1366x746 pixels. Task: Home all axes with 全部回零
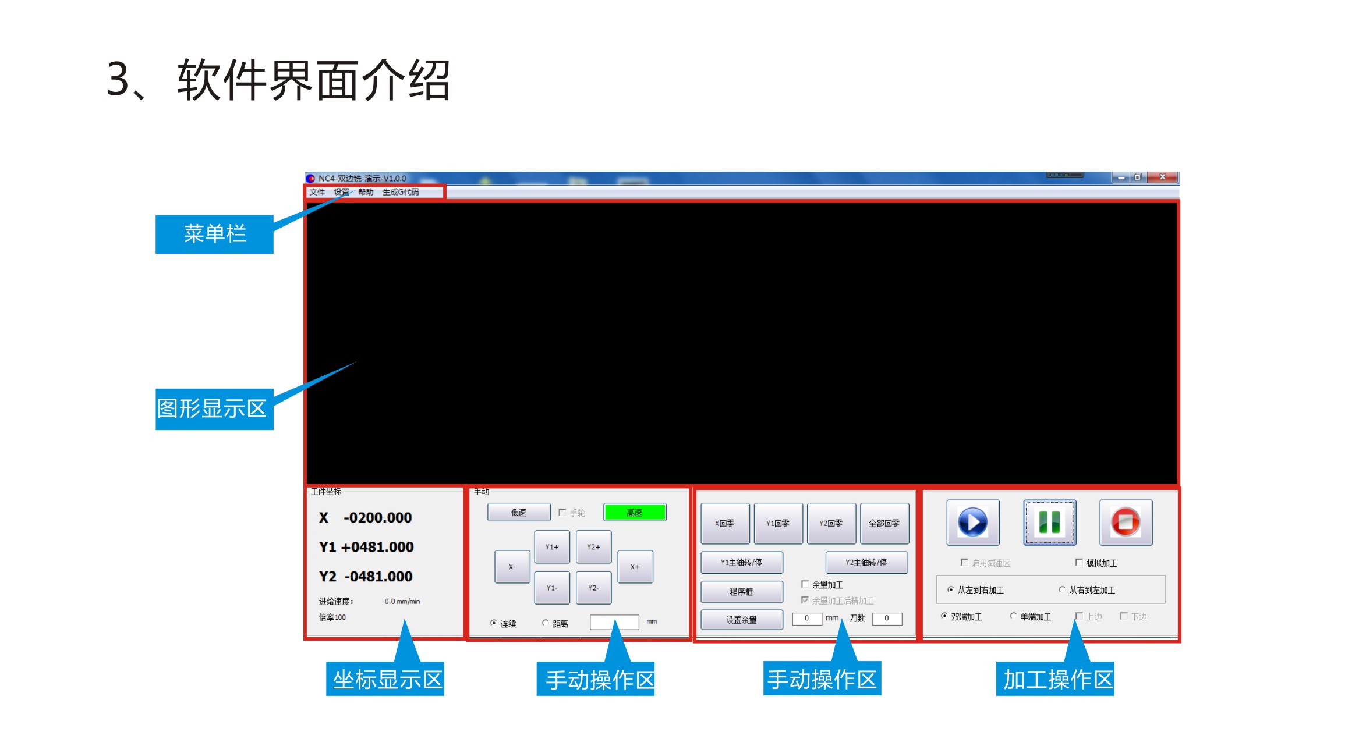pyautogui.click(x=884, y=523)
